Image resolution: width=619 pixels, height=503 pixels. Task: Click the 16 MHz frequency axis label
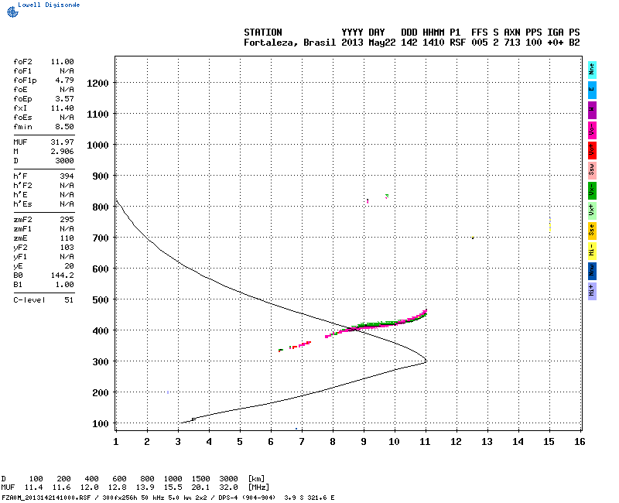click(x=580, y=442)
